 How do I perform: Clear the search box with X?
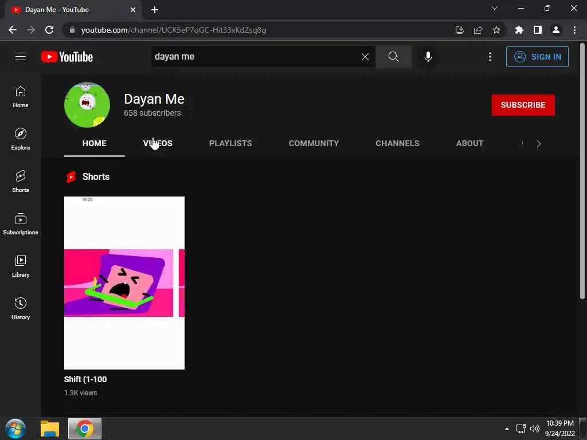click(365, 57)
